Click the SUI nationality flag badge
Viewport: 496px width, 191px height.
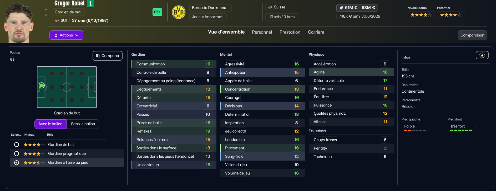57,20
